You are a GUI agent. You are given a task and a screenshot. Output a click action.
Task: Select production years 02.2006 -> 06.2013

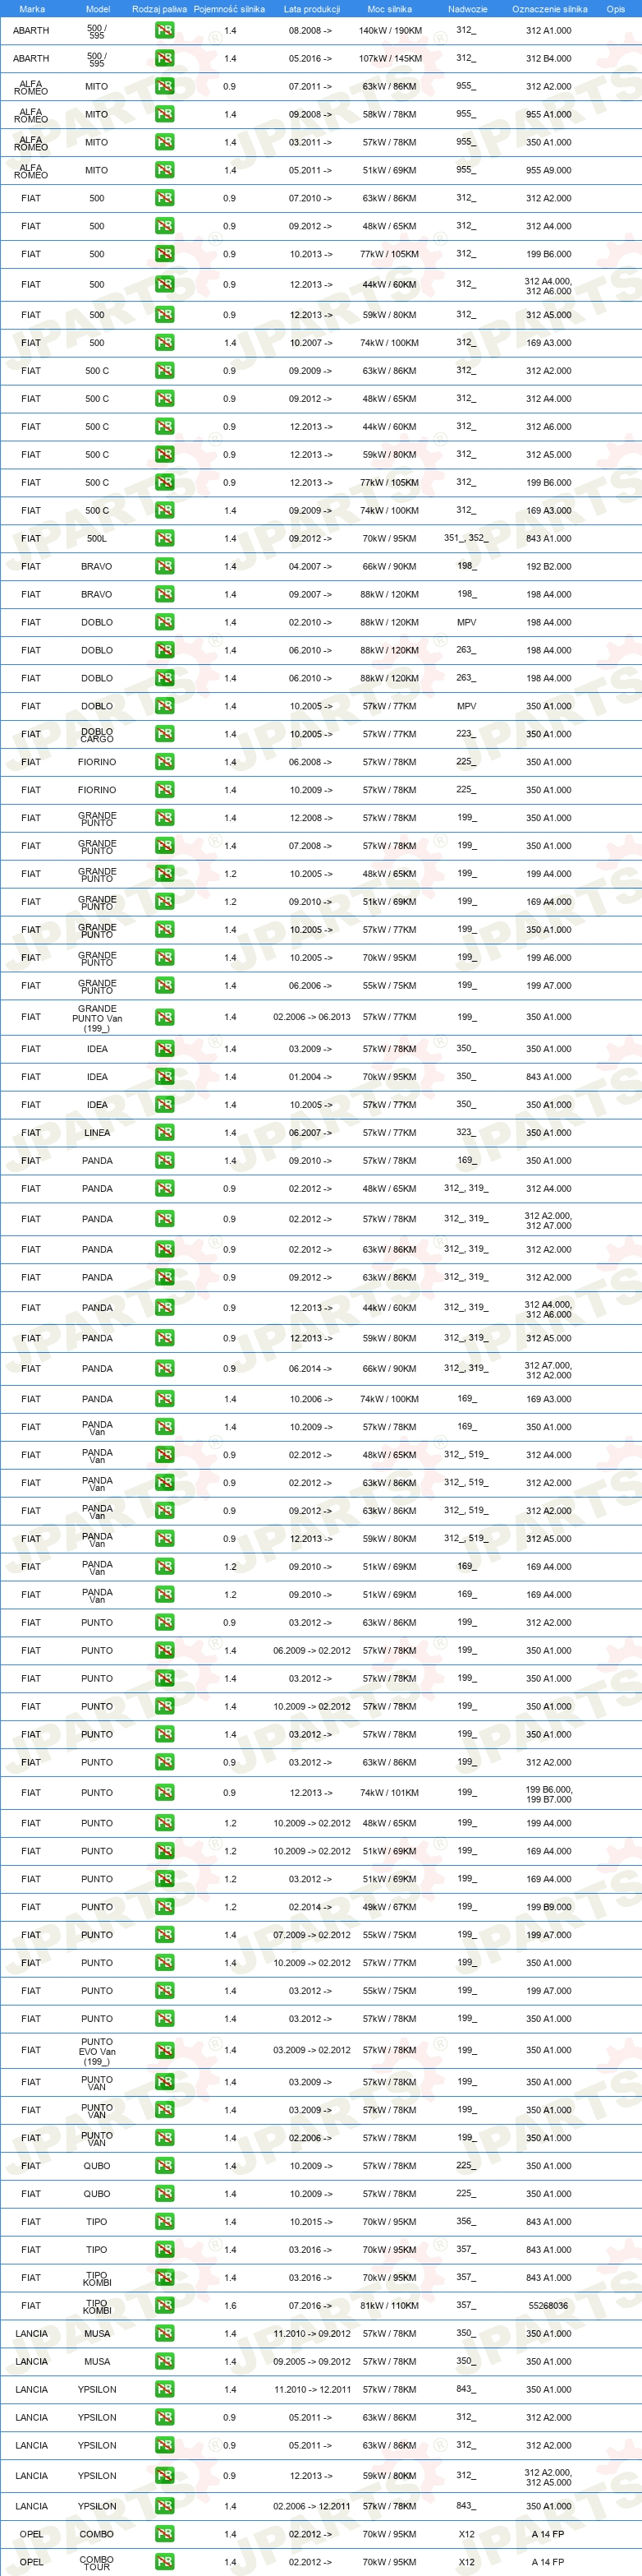pos(311,1017)
